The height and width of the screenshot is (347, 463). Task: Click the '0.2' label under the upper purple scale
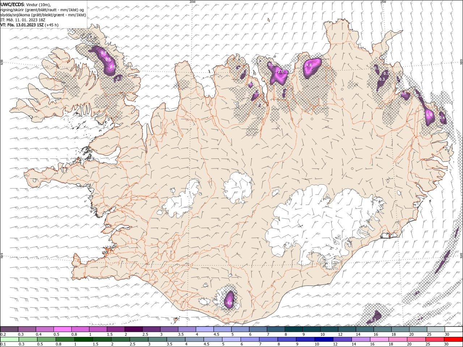point(3,334)
